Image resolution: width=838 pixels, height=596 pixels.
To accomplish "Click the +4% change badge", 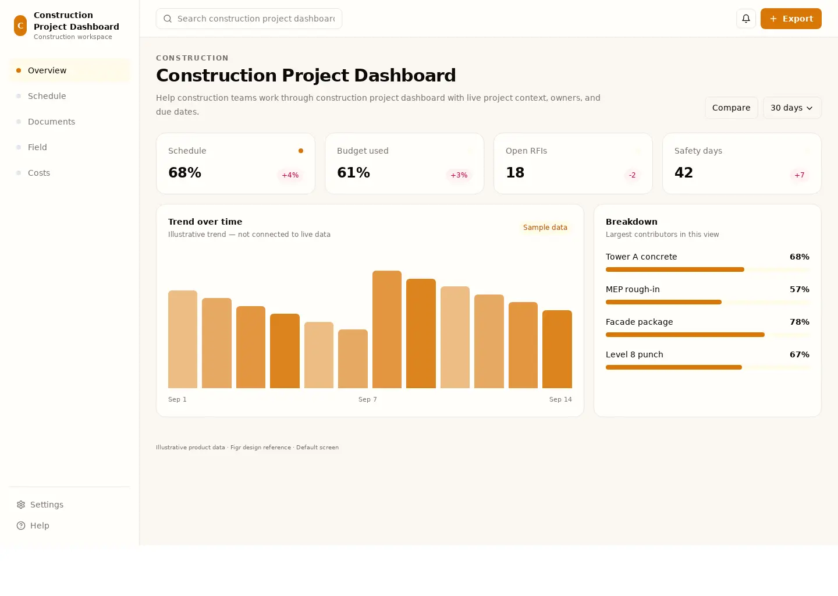I will 290,175.
